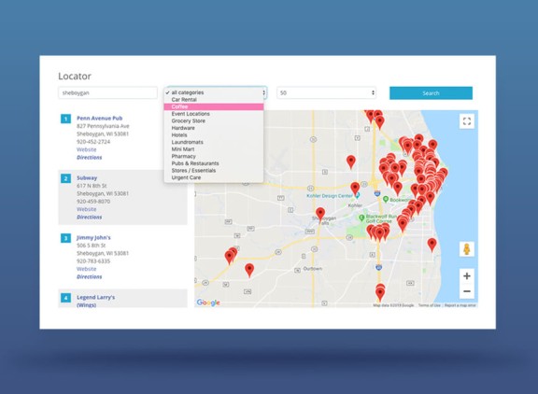Click phone number 920-452-2724
This screenshot has width=538, height=394.
tap(93, 142)
